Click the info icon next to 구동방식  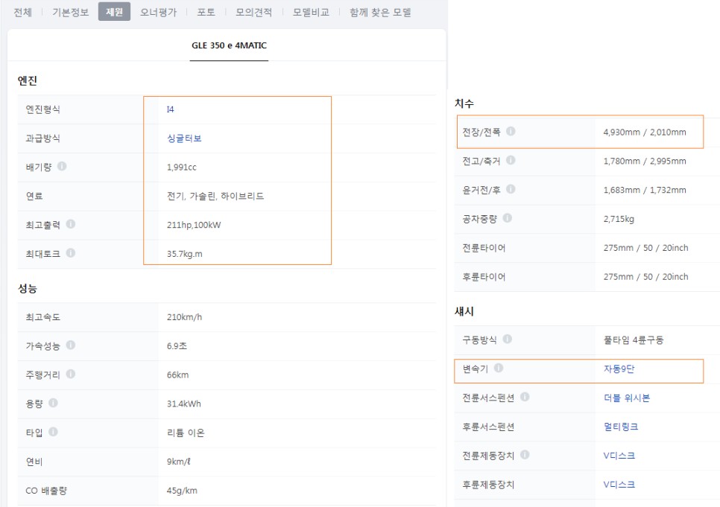click(508, 339)
